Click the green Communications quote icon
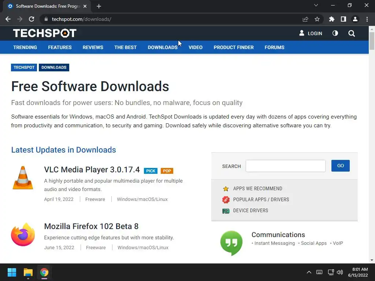The image size is (375, 281). click(231, 243)
